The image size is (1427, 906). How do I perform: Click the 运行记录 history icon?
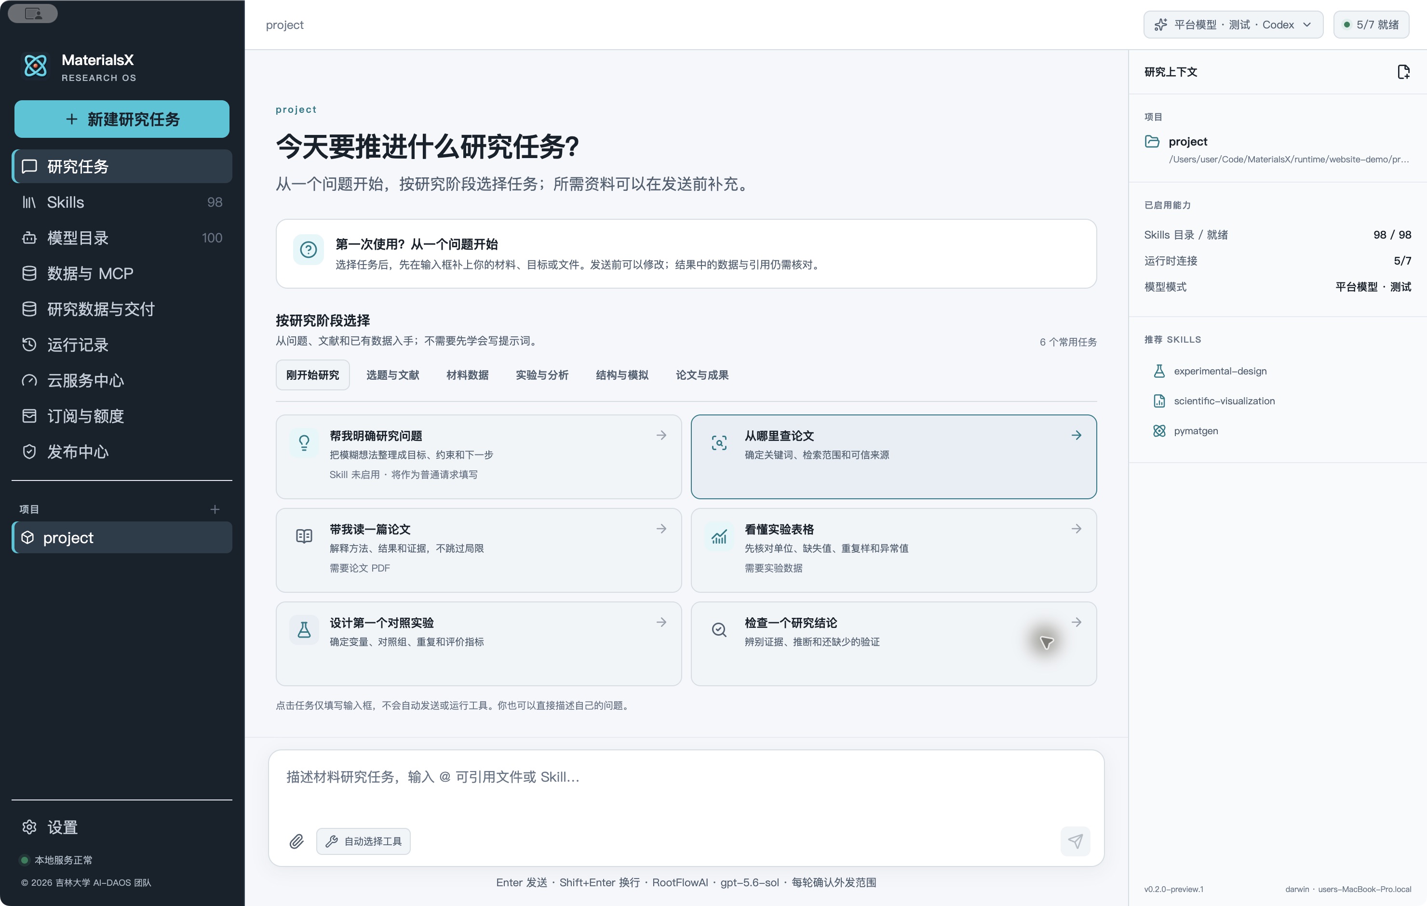(29, 344)
